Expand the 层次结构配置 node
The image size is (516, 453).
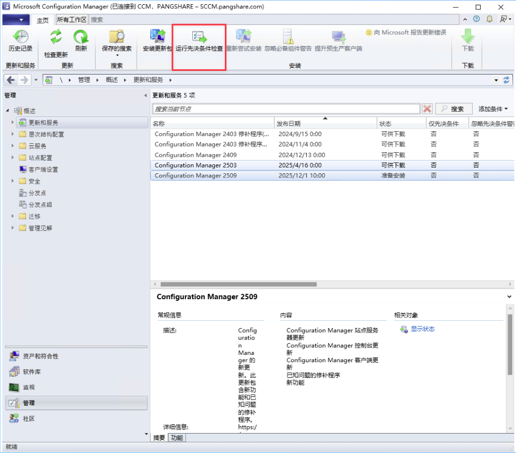coord(13,134)
